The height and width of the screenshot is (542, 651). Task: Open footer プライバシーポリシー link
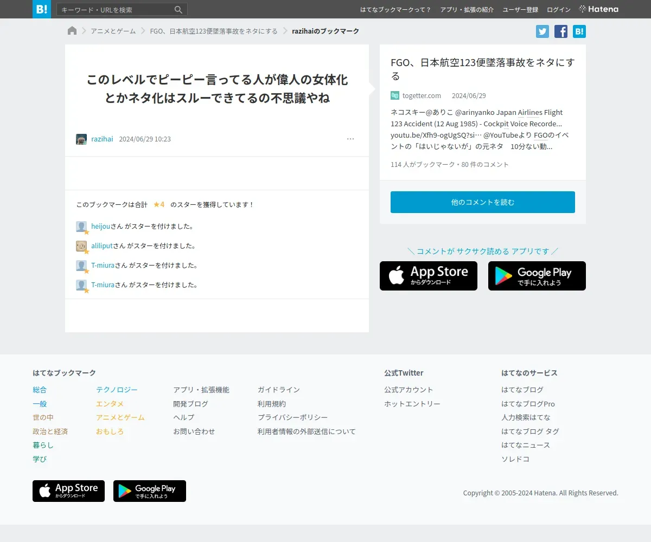[x=293, y=417]
